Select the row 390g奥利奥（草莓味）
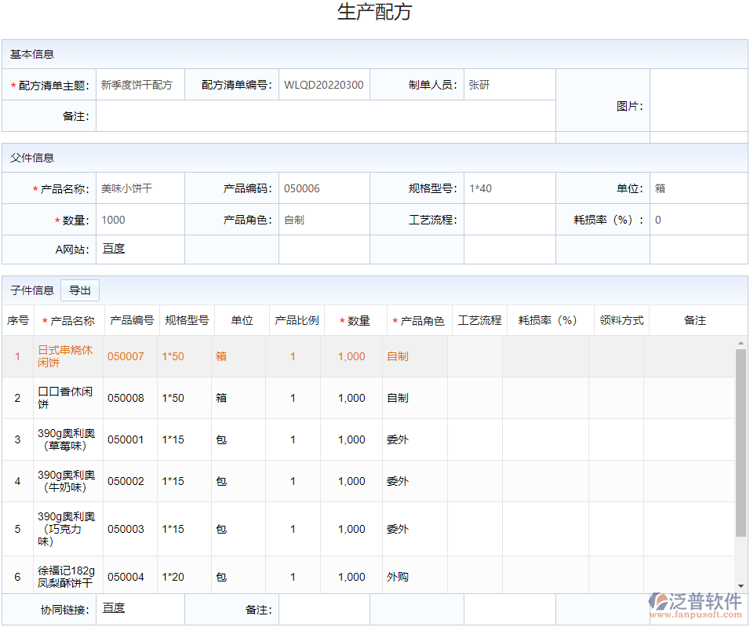Viewport: 750px width, 627px height. click(x=66, y=439)
